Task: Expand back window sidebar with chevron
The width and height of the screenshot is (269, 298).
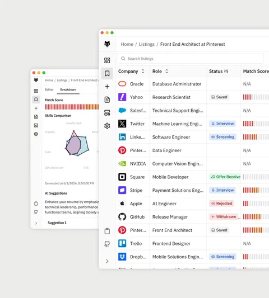Action: pyautogui.click(x=36, y=223)
